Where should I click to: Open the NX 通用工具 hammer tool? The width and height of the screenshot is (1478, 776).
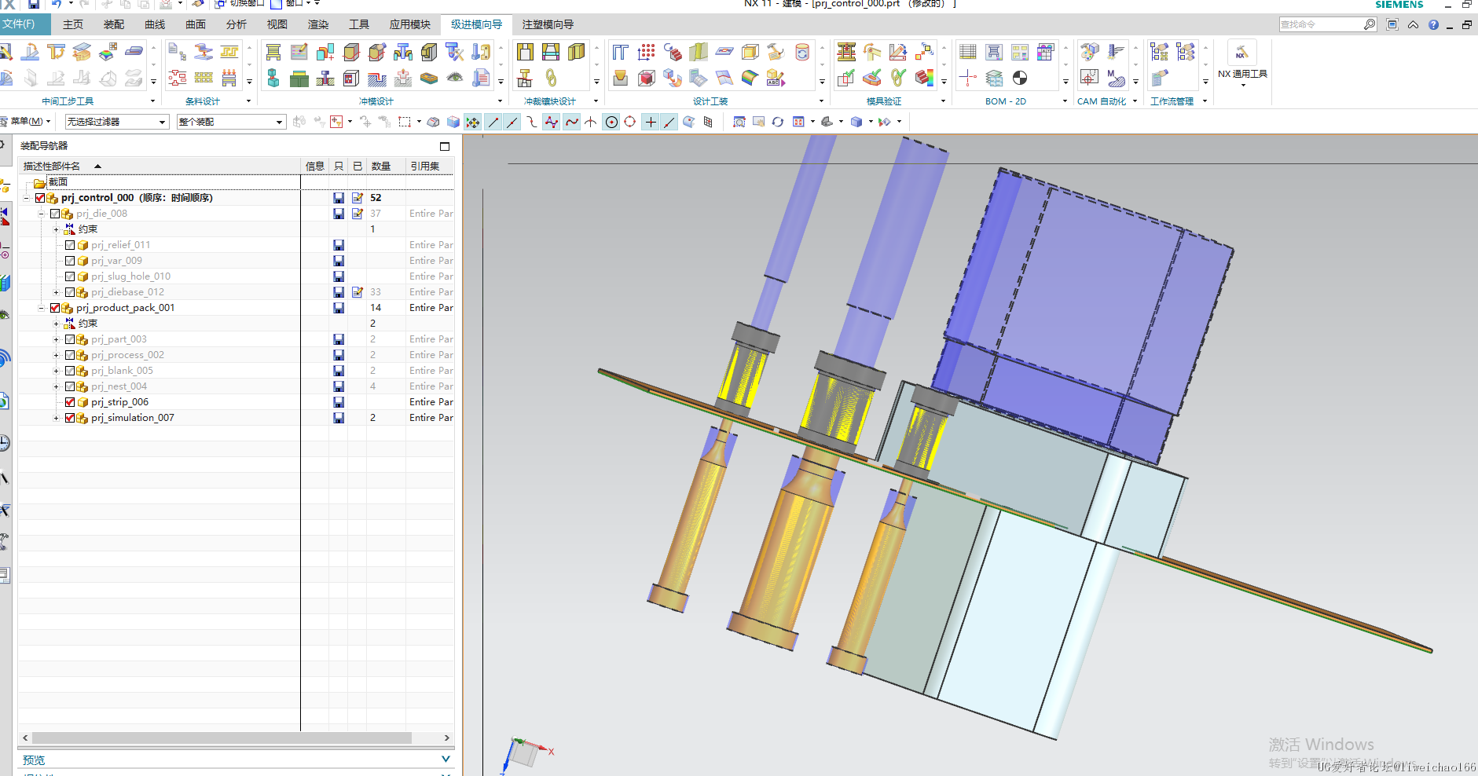click(1241, 53)
